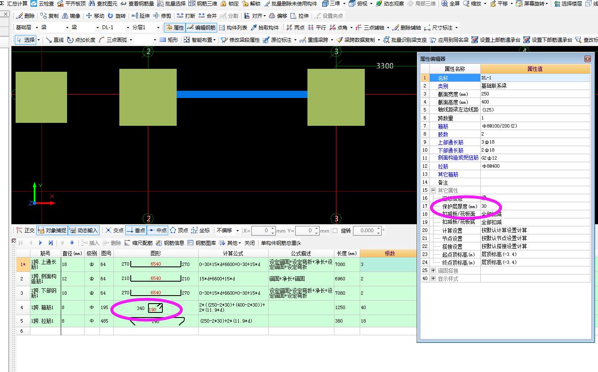
Task: Open the 三点画弧 arc options dropdown
Action: (131, 40)
